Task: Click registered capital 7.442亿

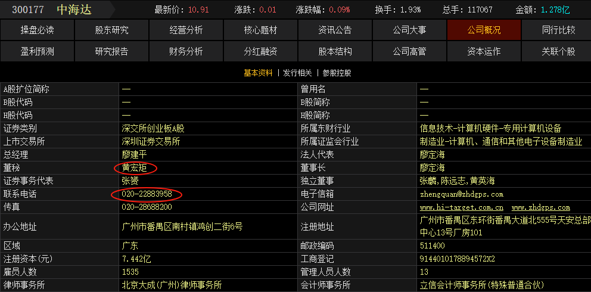Action: pyautogui.click(x=136, y=259)
